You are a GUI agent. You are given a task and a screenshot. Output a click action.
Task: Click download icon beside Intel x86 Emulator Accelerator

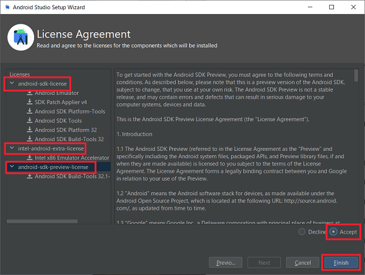30,158
